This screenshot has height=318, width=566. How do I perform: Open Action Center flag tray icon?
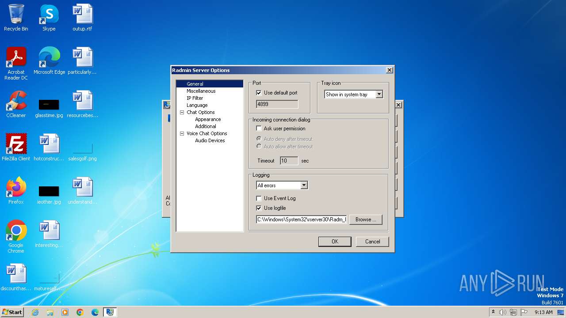[x=524, y=312]
